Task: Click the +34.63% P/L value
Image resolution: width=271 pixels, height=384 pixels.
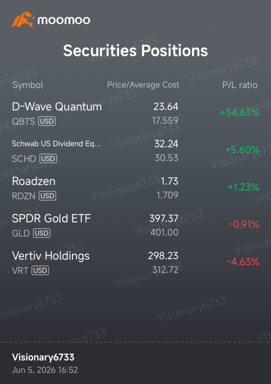Action: [x=239, y=112]
